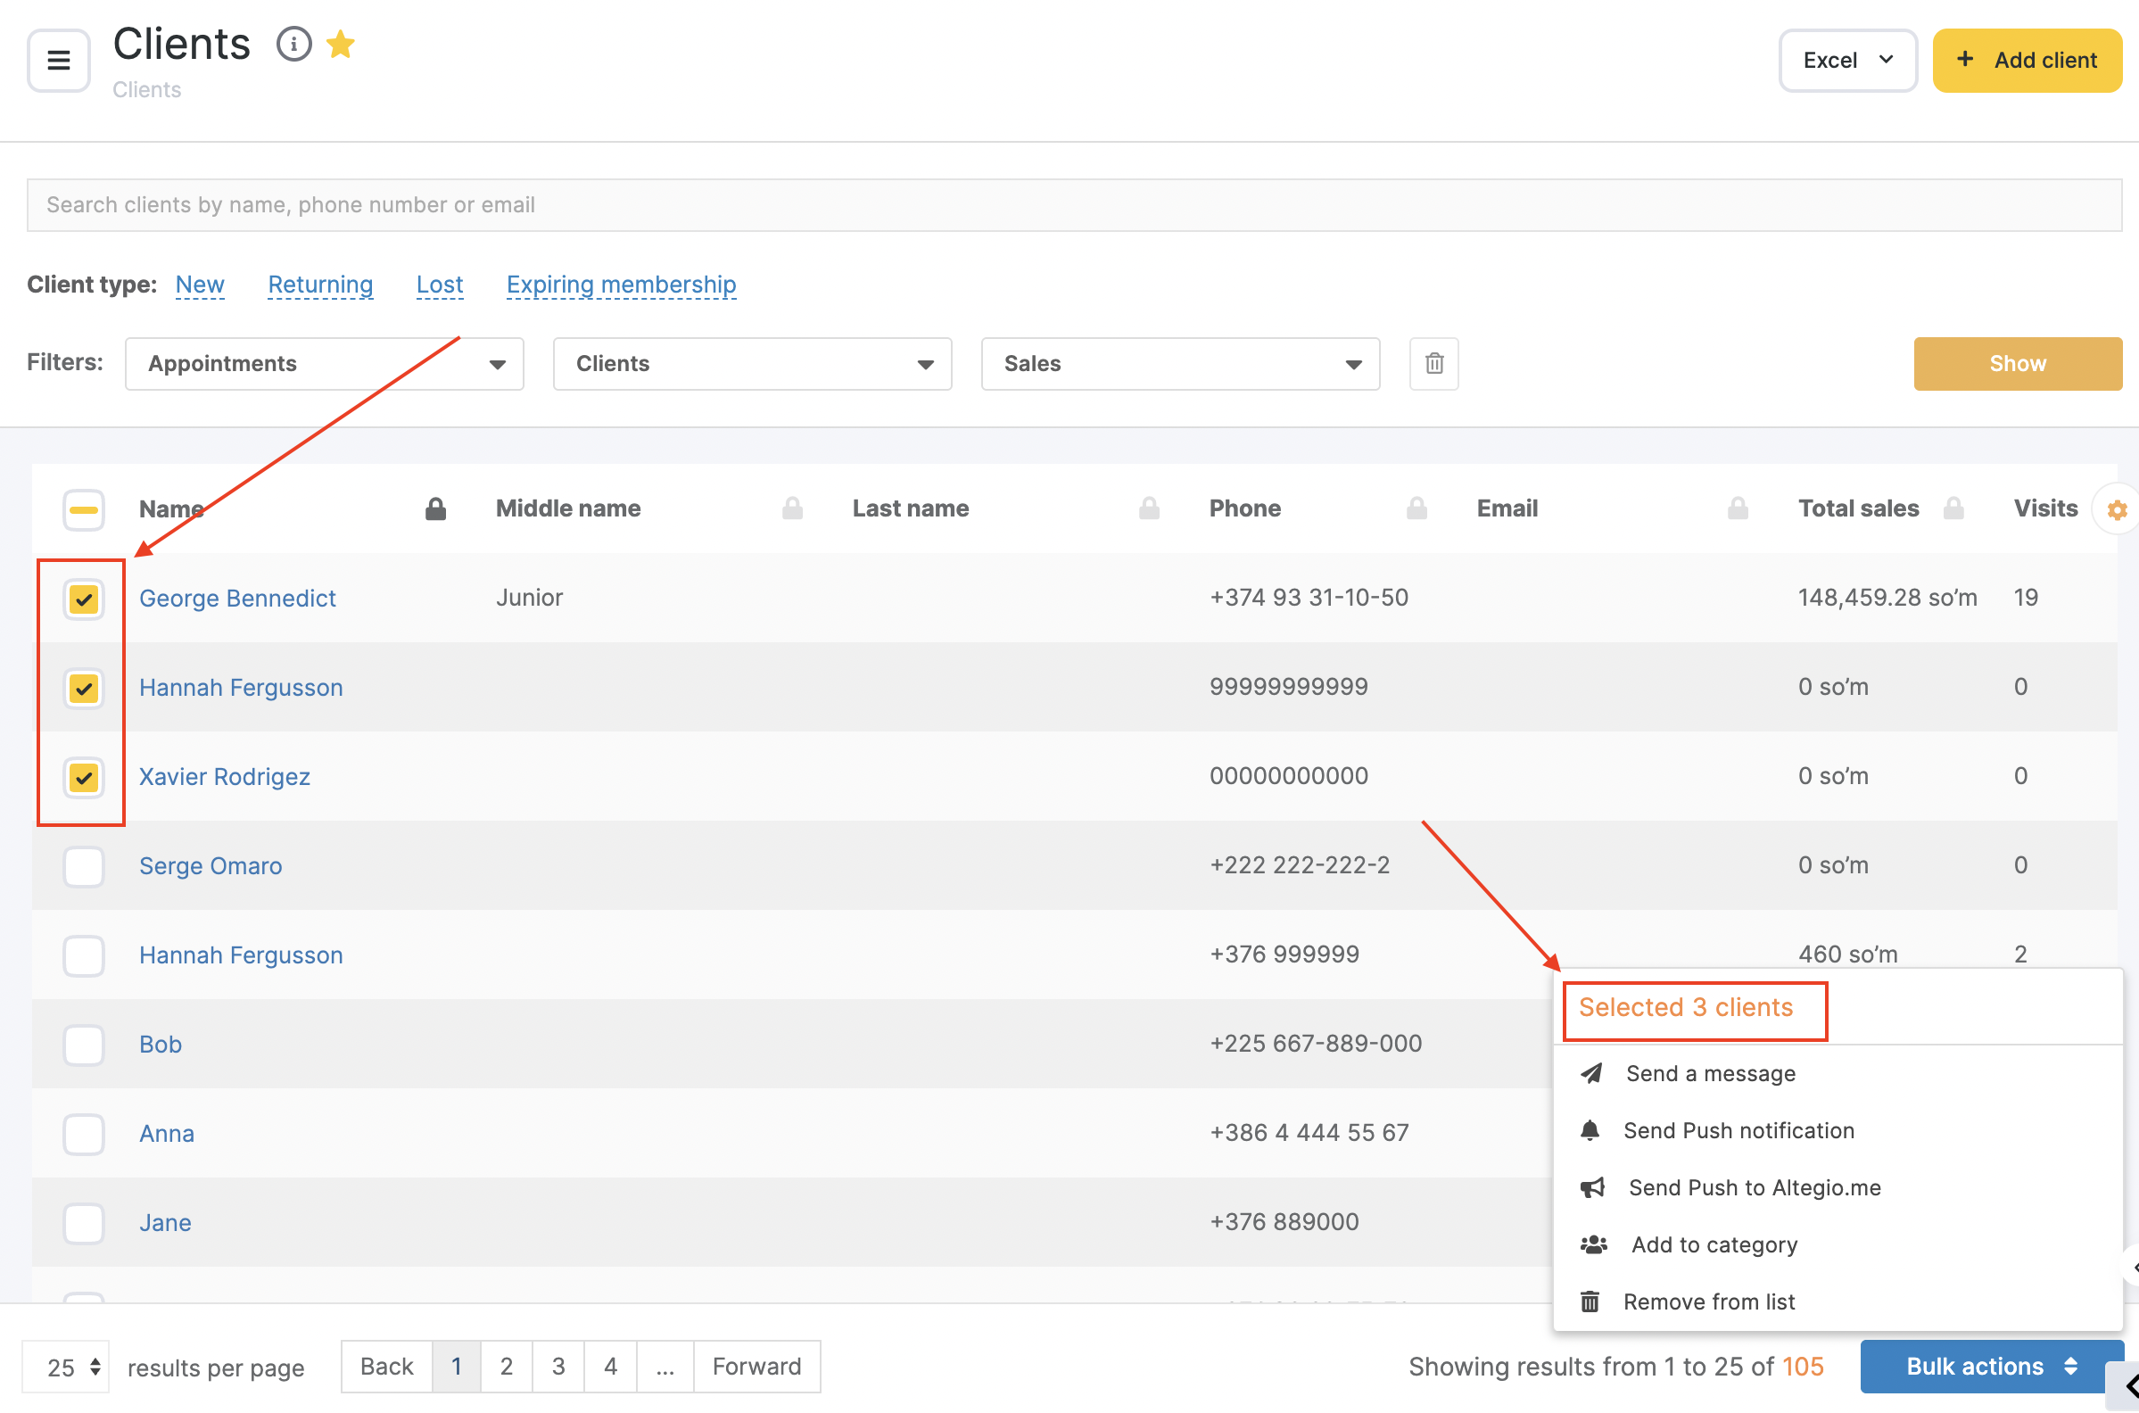2139x1413 pixels.
Task: Filter by Returning client type
Action: [320, 285]
